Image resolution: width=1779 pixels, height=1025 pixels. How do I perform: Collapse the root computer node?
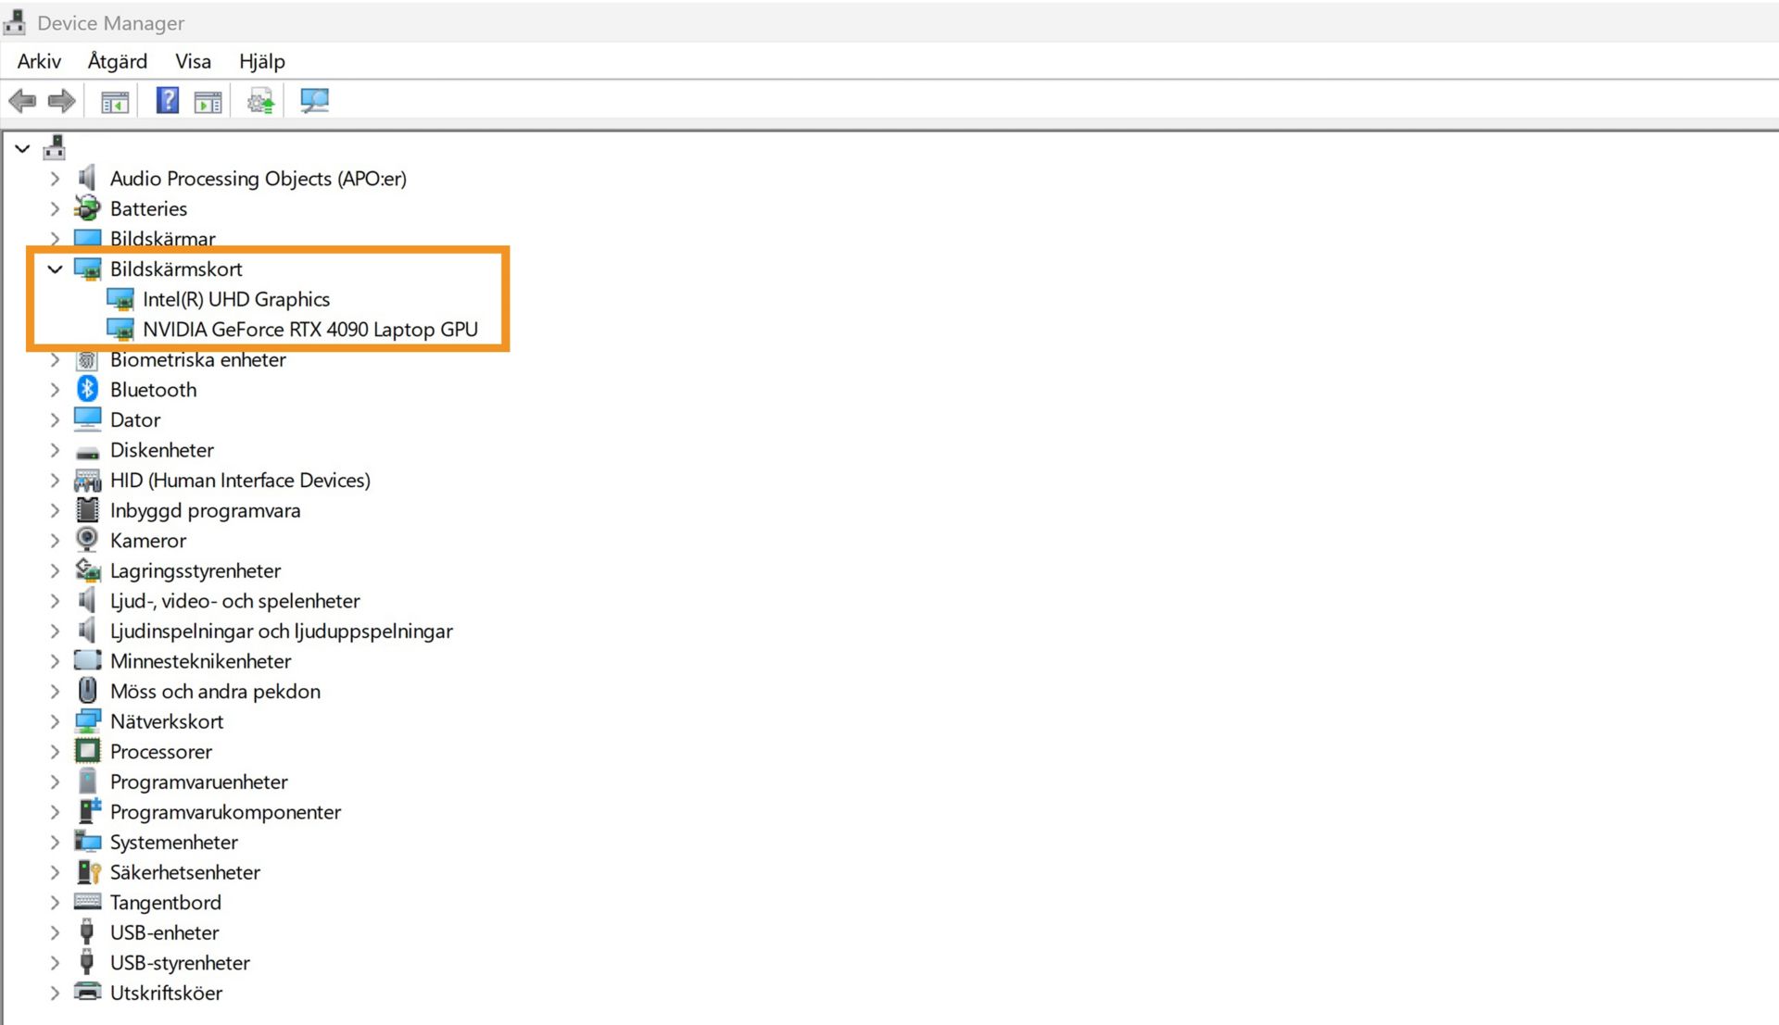(22, 148)
